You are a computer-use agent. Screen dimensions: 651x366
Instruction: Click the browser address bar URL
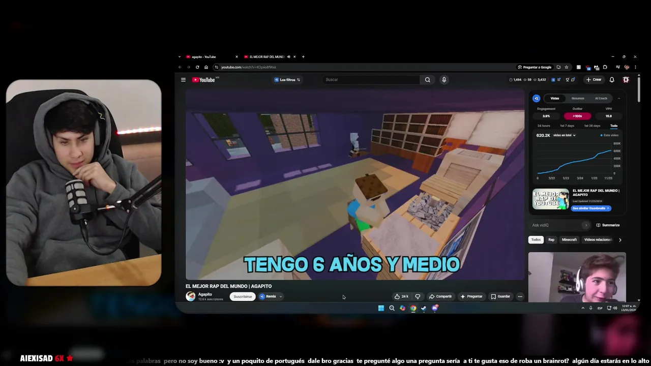[x=249, y=67]
